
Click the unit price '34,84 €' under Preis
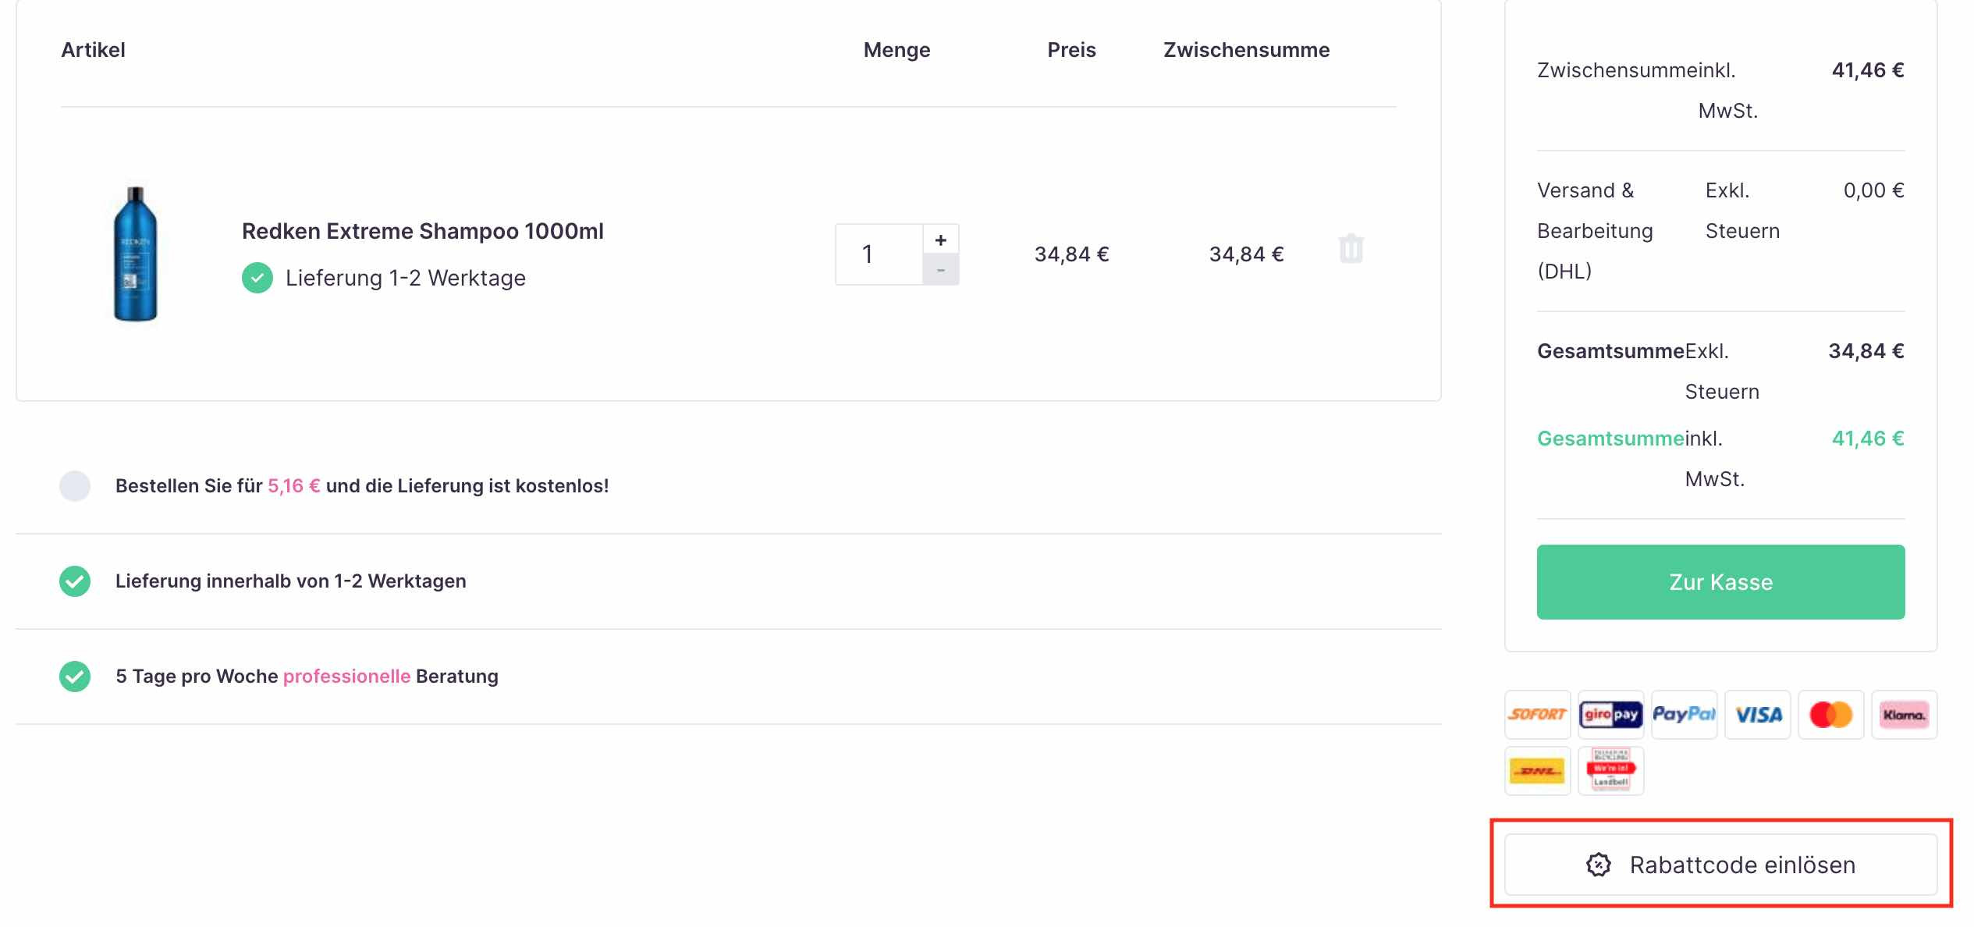tap(1071, 254)
